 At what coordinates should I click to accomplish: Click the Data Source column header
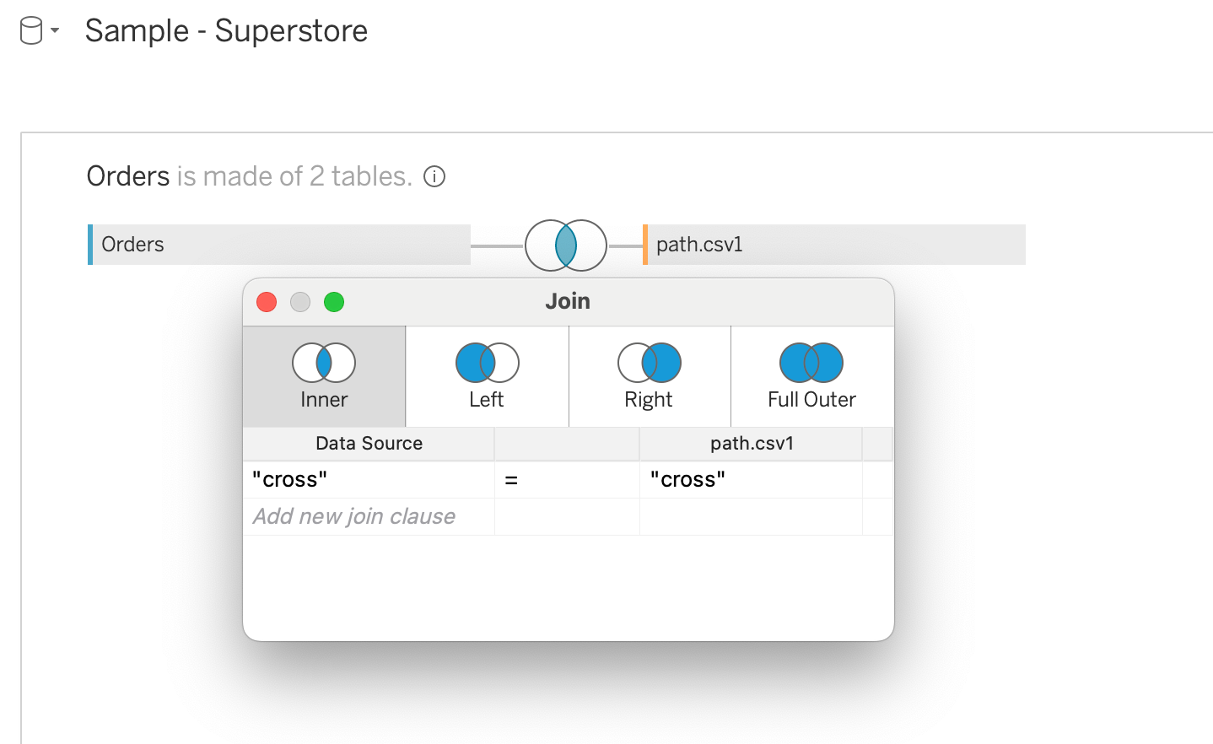tap(369, 444)
